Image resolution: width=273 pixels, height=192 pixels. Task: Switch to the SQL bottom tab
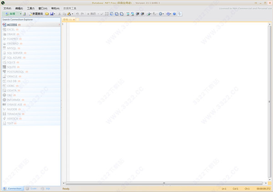click(x=45, y=189)
